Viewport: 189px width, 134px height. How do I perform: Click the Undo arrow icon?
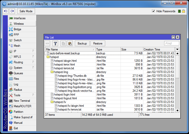6,11
